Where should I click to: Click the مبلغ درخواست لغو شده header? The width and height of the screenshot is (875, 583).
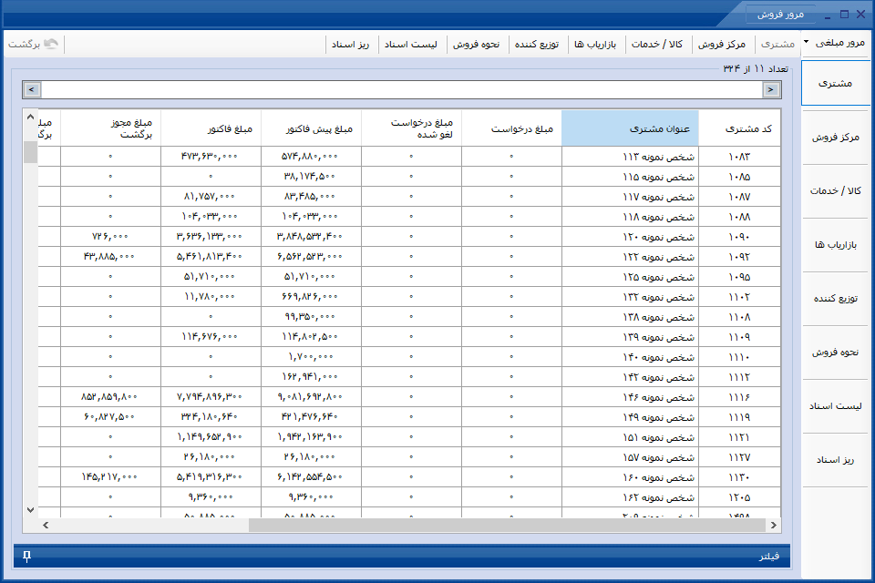[411, 128]
